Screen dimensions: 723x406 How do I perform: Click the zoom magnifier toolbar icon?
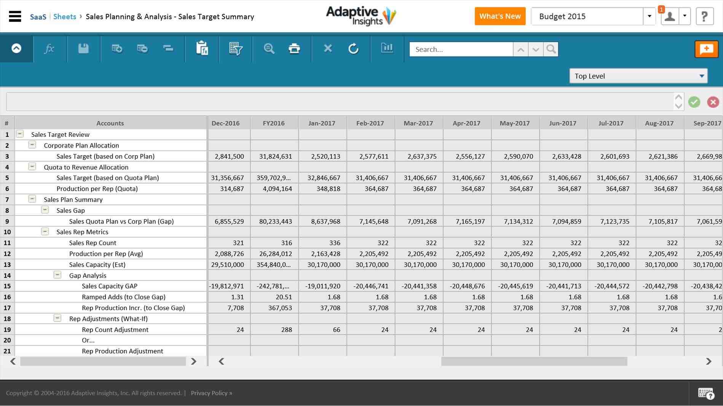coord(269,49)
